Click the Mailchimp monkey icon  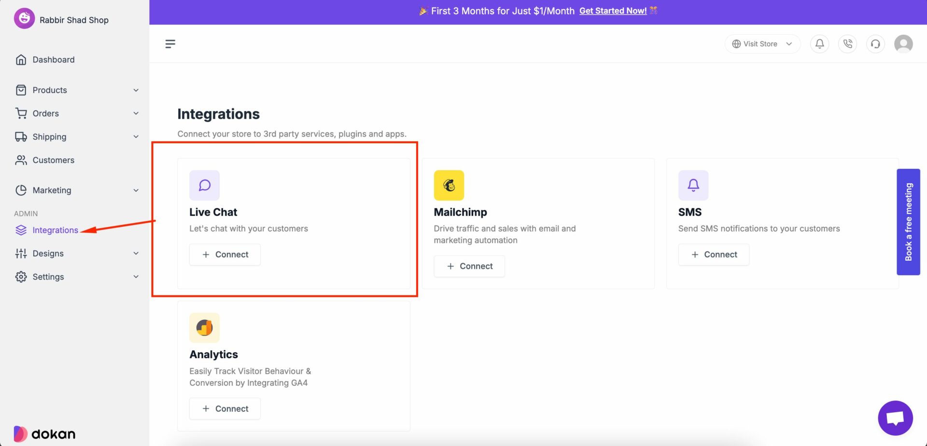click(449, 185)
